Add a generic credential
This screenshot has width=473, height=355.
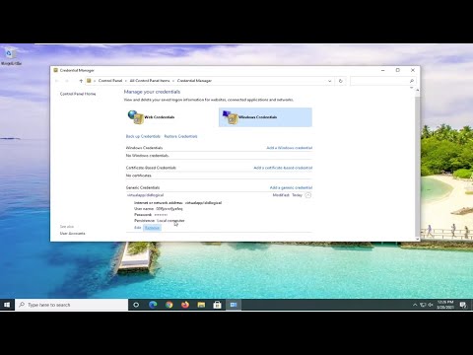291,187
